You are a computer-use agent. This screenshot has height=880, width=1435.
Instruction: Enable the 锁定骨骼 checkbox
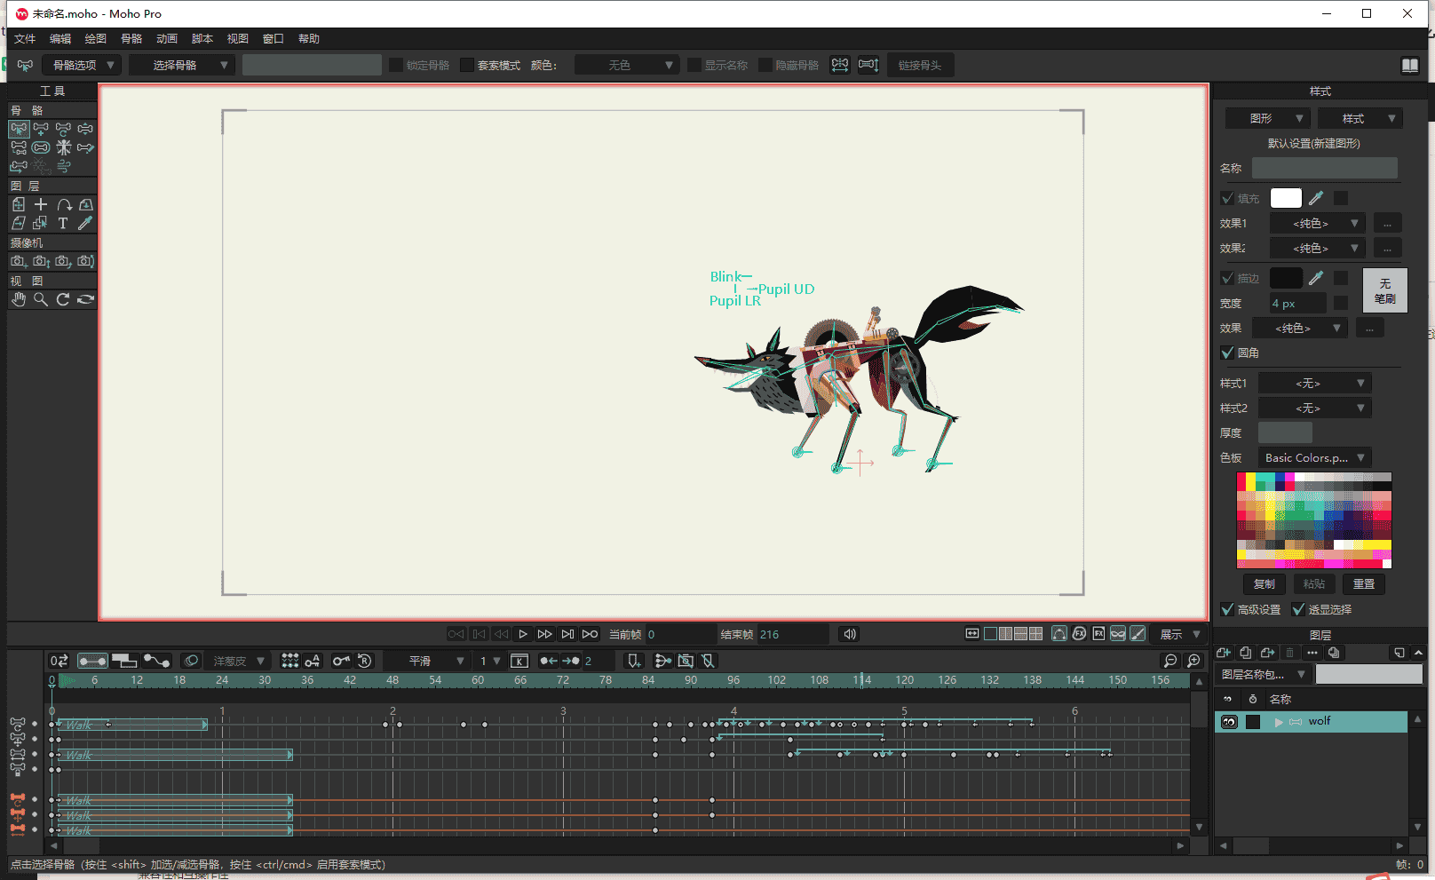click(396, 65)
